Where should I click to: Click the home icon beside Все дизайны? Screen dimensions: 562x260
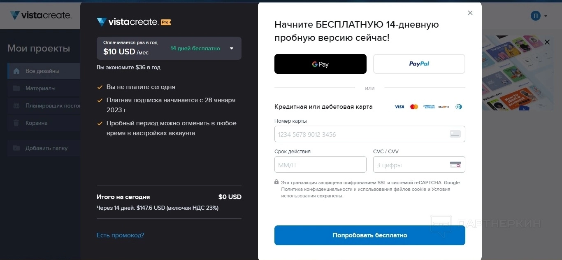16,71
